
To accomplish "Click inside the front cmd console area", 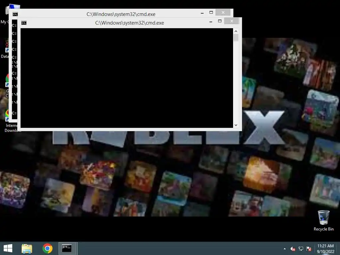I will 127,78.
